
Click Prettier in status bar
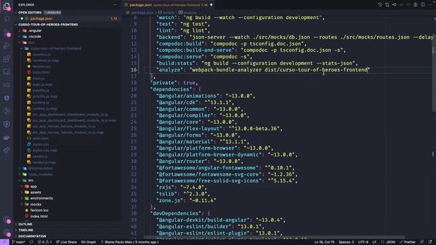tap(408, 242)
